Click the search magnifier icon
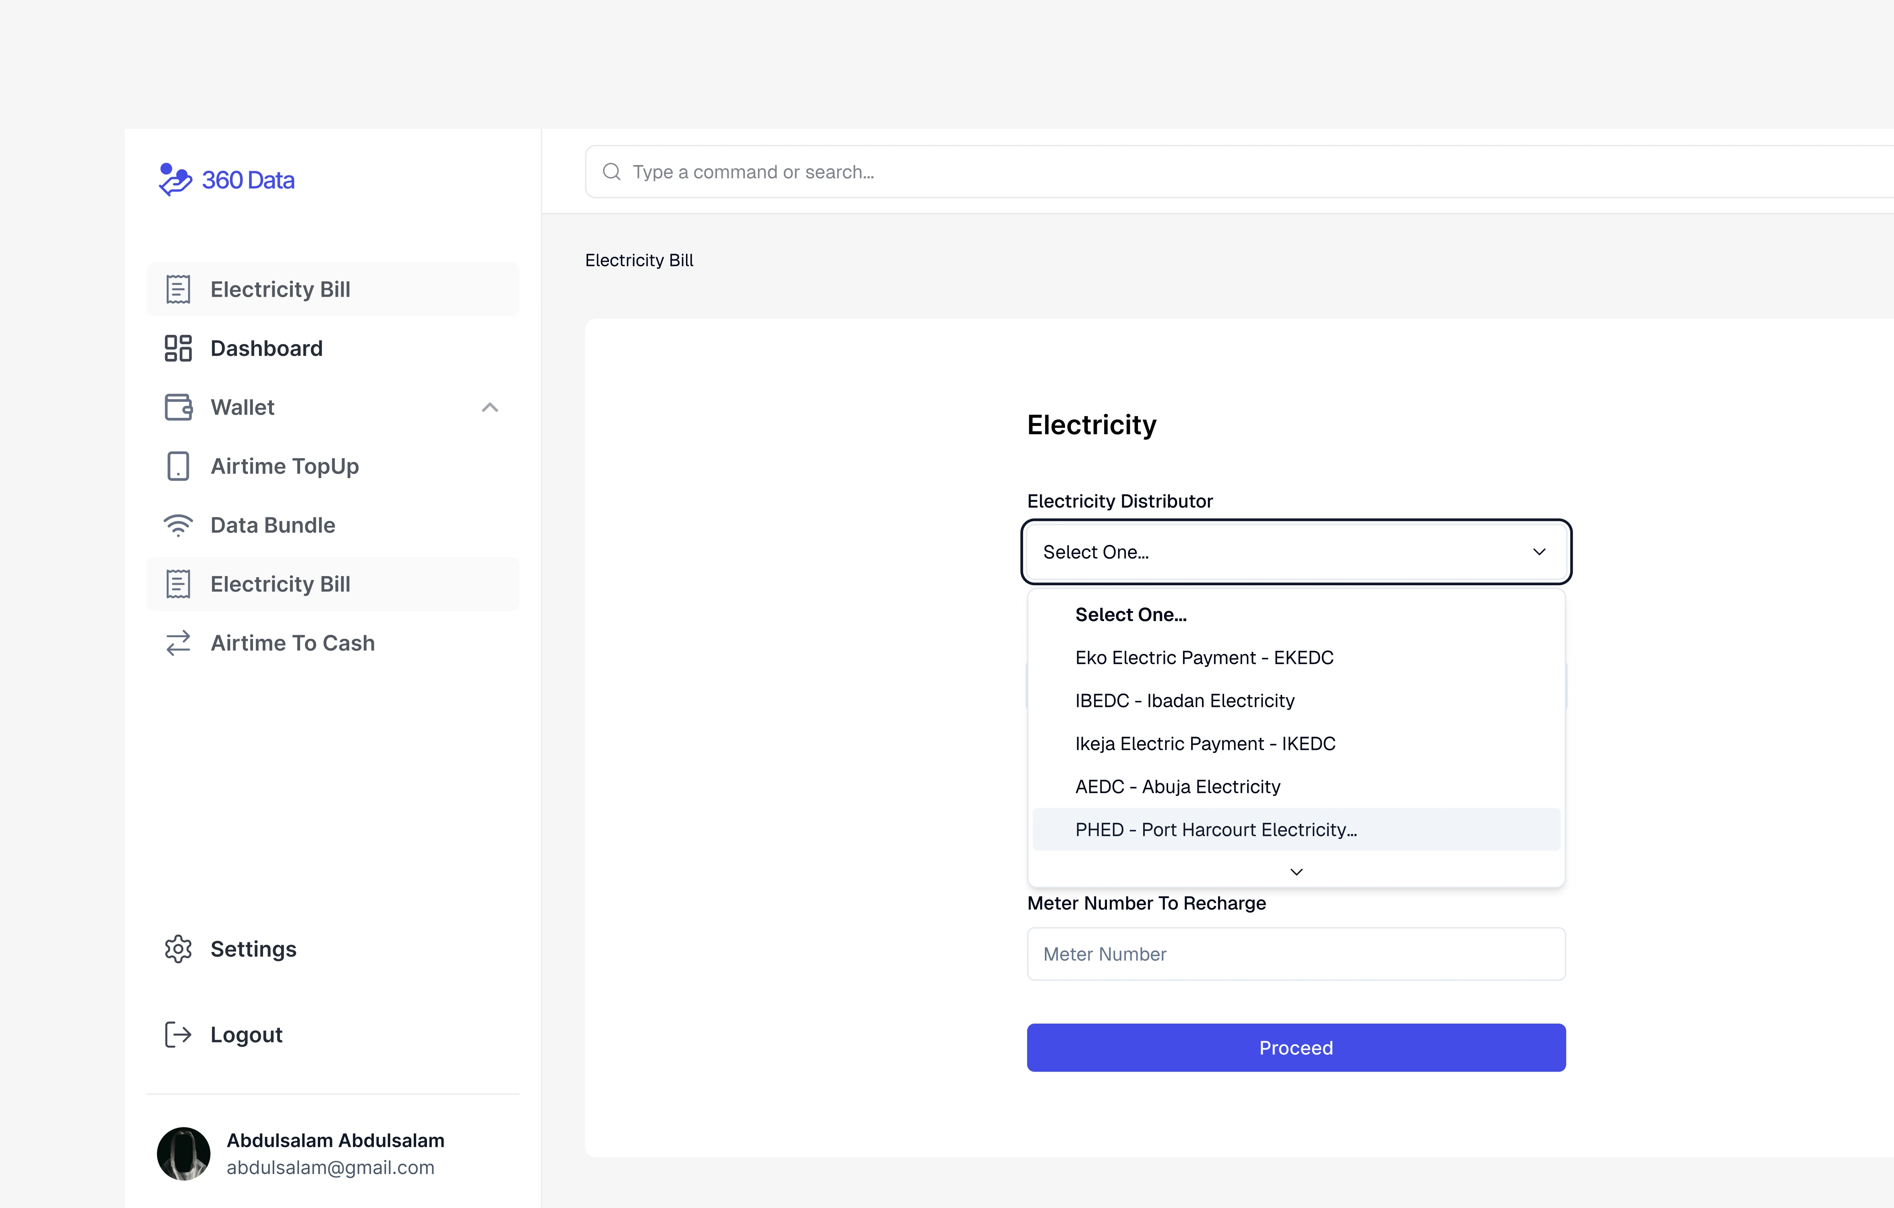Viewport: 1894px width, 1208px height. [x=611, y=172]
